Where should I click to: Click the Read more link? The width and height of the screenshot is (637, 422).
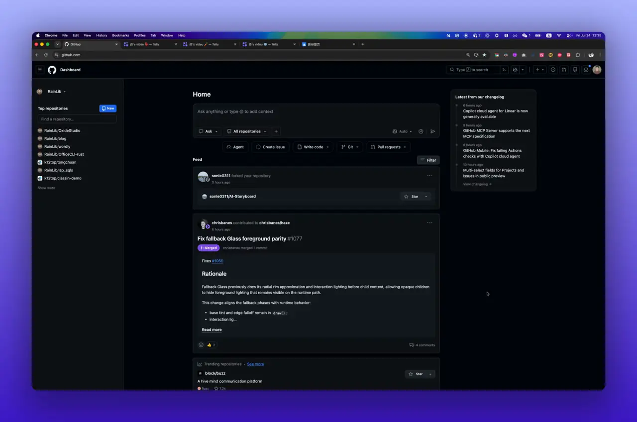[x=212, y=330]
